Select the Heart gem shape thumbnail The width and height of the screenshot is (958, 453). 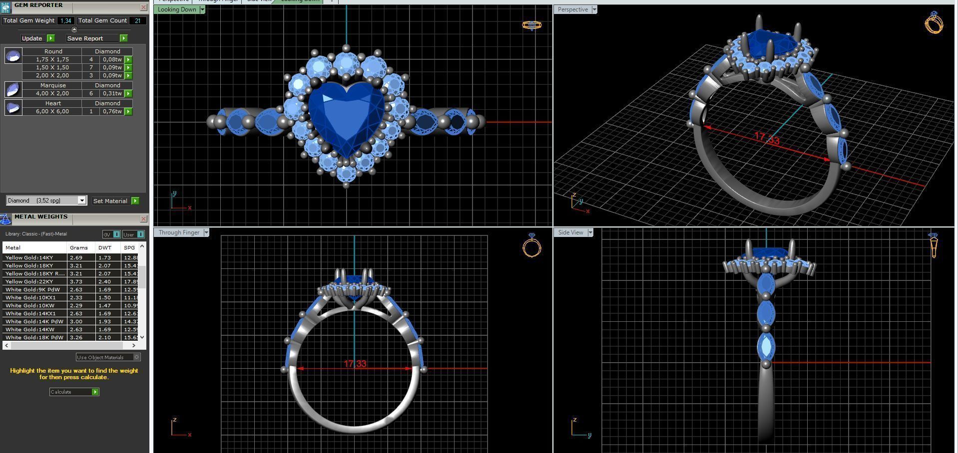(13, 107)
